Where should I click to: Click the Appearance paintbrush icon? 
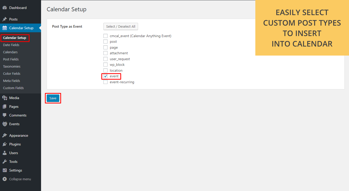click(x=5, y=135)
